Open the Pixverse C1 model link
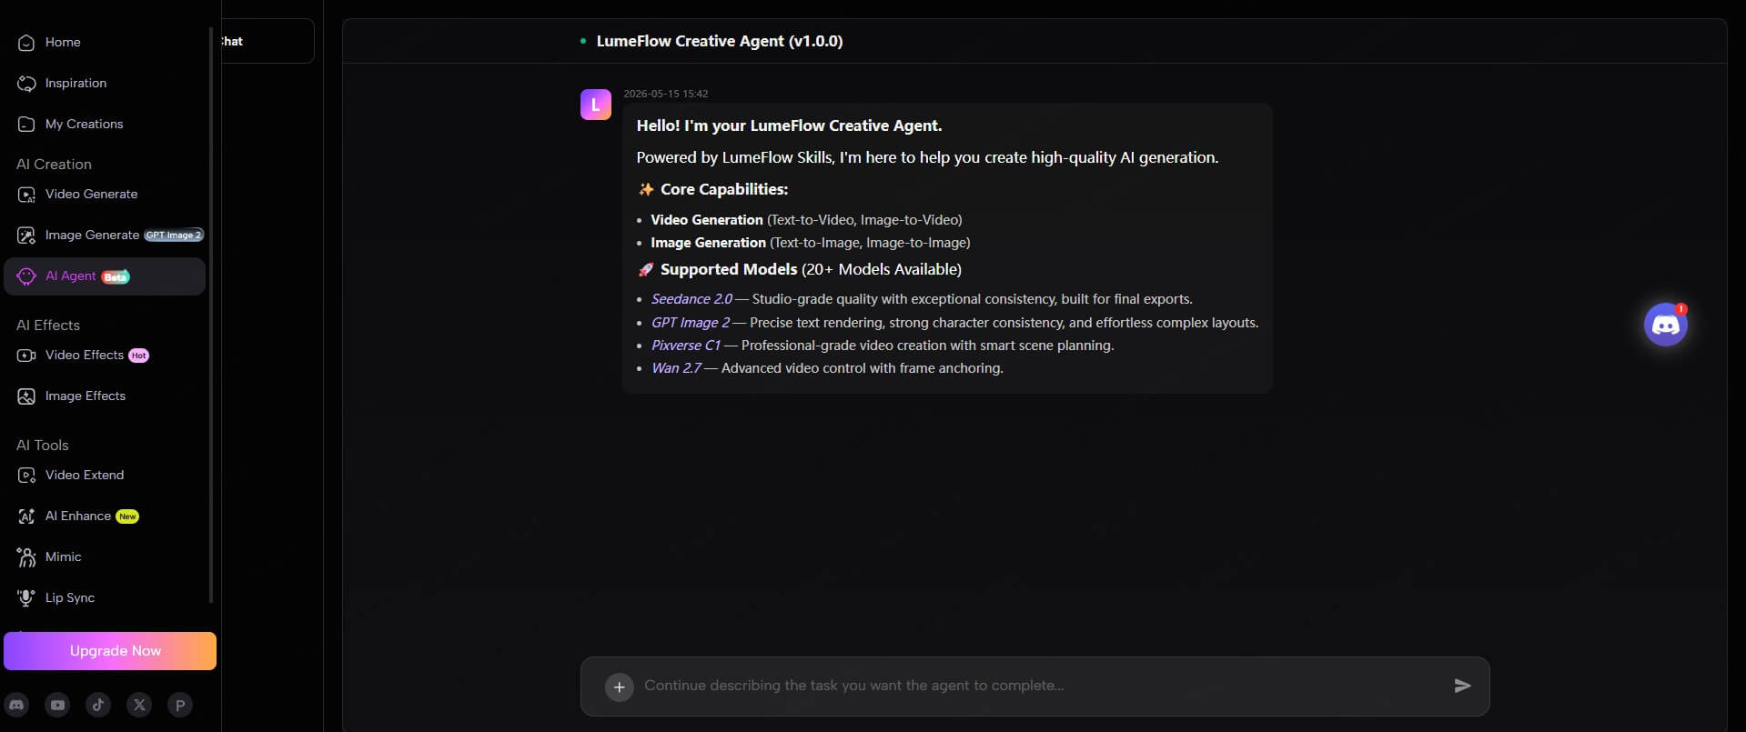Screen dimensions: 1746x732 [685, 346]
